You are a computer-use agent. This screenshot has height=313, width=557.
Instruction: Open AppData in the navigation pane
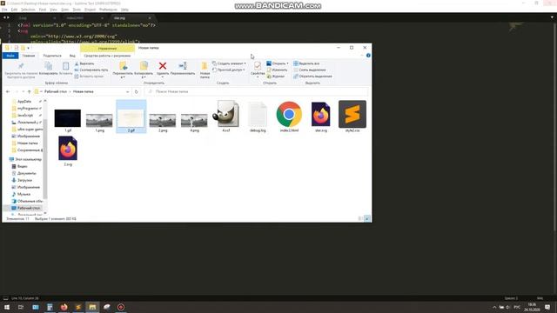click(x=24, y=102)
